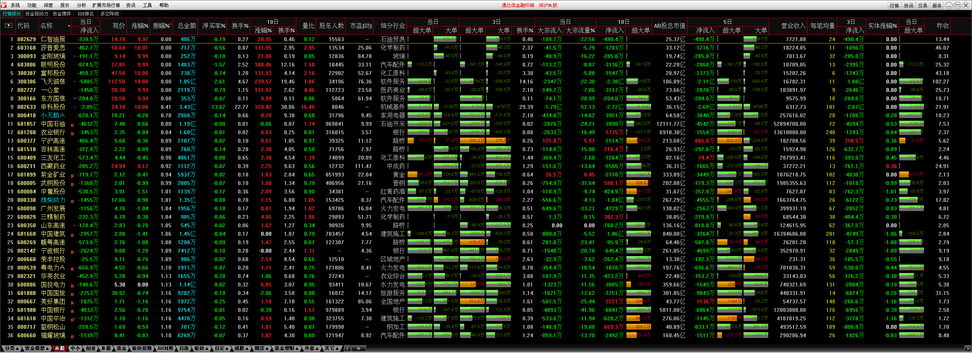Sort by the 每笔均量 column header
972x353 pixels.
pyautogui.click(x=823, y=26)
